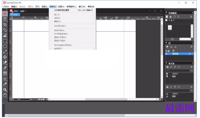Image resolution: width=200 pixels, height=118 pixels.
Task: Collapse the Layers panel triangle
Action: click(x=166, y=43)
